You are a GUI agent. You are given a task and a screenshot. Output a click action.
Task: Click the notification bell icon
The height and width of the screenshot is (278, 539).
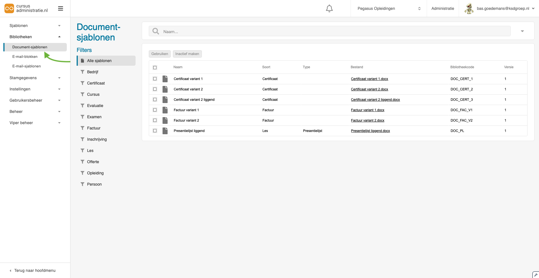329,9
